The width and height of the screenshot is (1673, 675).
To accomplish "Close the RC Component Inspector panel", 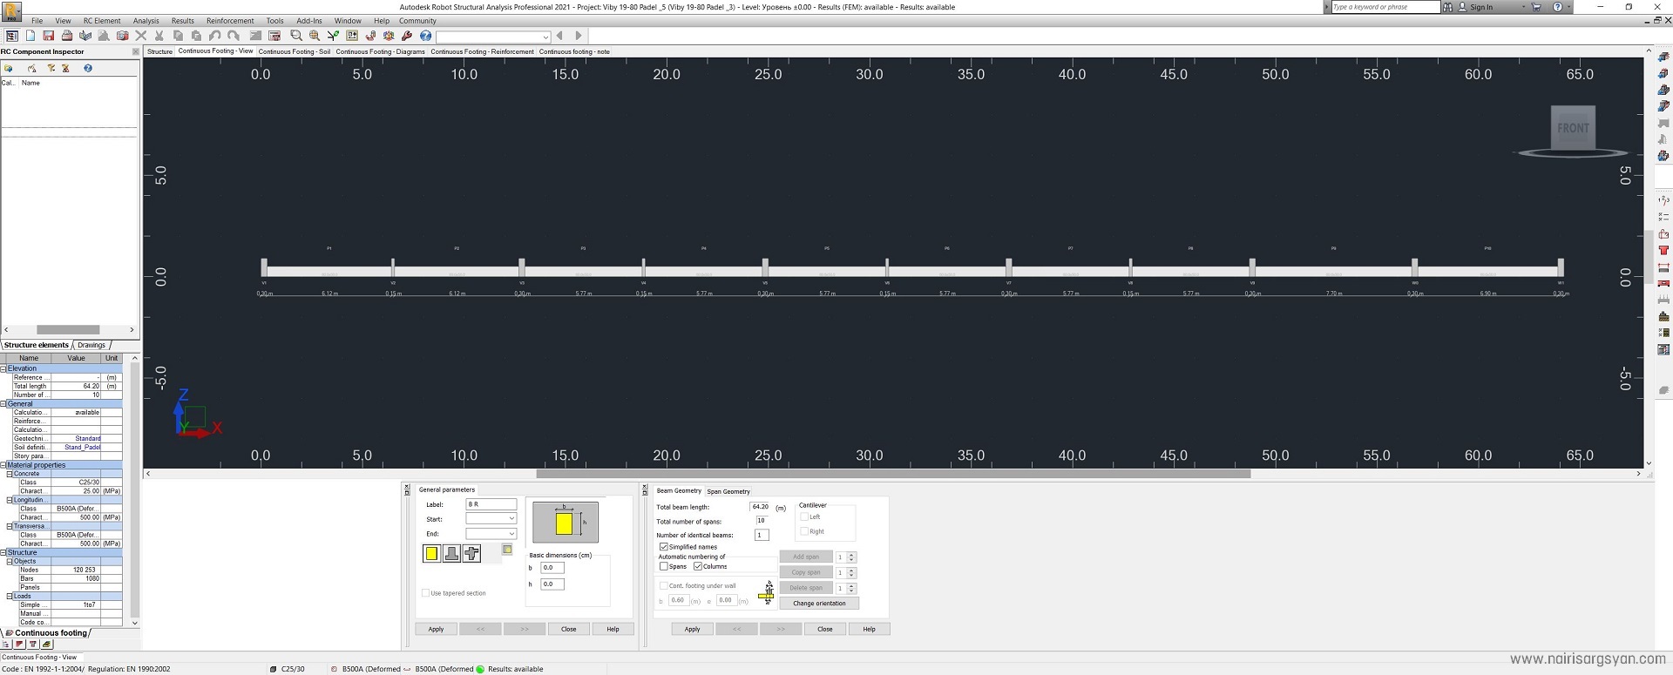I will (x=135, y=51).
